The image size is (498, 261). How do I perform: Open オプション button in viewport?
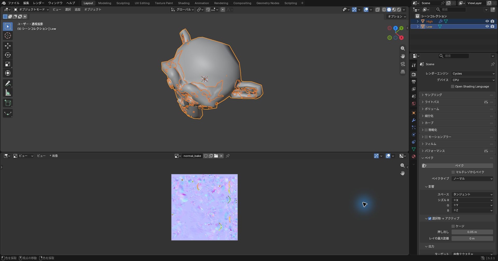[397, 17]
